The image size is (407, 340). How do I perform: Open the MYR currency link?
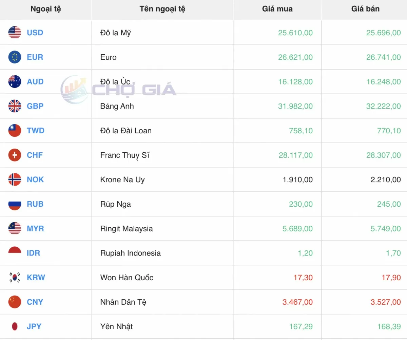pyautogui.click(x=35, y=229)
